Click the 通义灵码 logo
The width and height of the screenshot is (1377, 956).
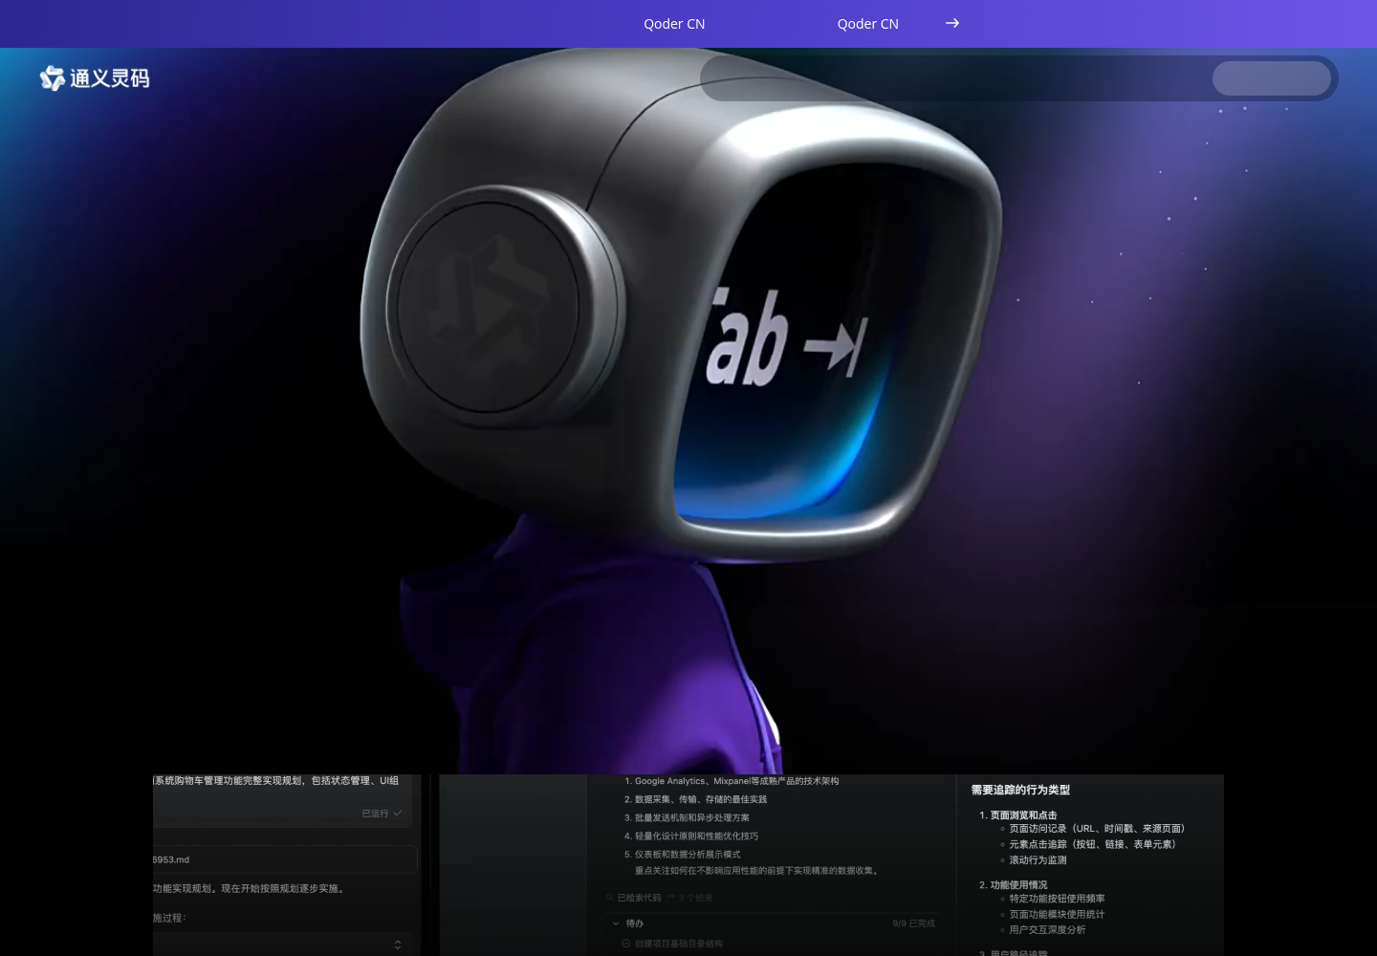click(x=95, y=78)
